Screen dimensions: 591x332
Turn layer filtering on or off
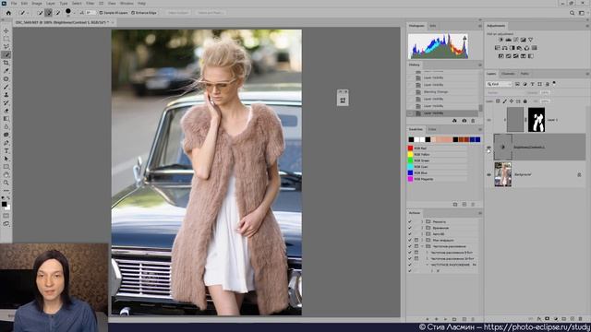tap(554, 83)
